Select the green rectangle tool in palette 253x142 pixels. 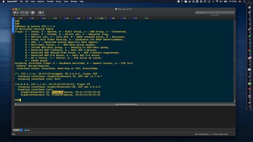point(249,84)
